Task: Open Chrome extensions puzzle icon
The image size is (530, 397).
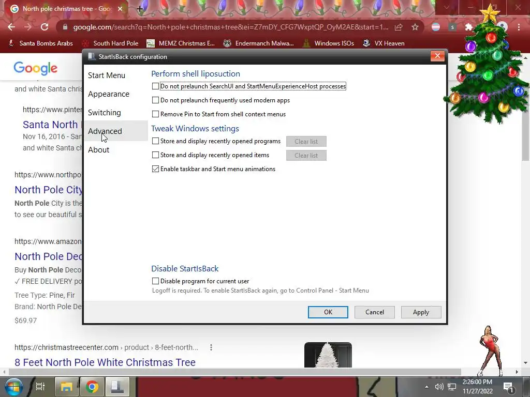Action: tap(468, 27)
